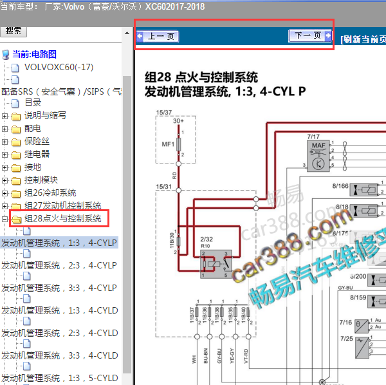Open the 配备SRS(安全气囊)/SIPS entry
This screenshot has width=386, height=385.
click(61, 92)
